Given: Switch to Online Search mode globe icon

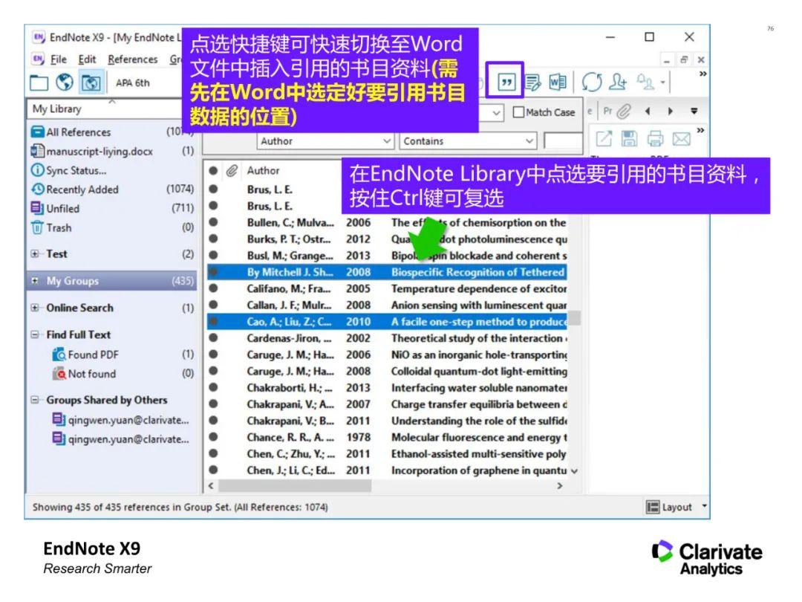Looking at the screenshot, I should click(63, 82).
